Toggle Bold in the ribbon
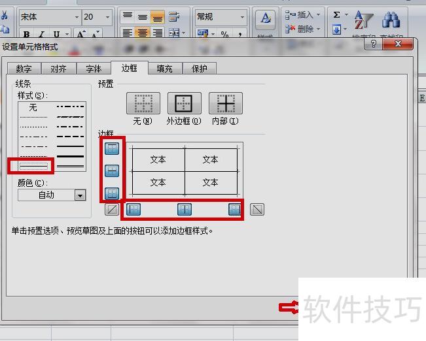Image resolution: width=426 pixels, height=341 pixels. (26, 34)
